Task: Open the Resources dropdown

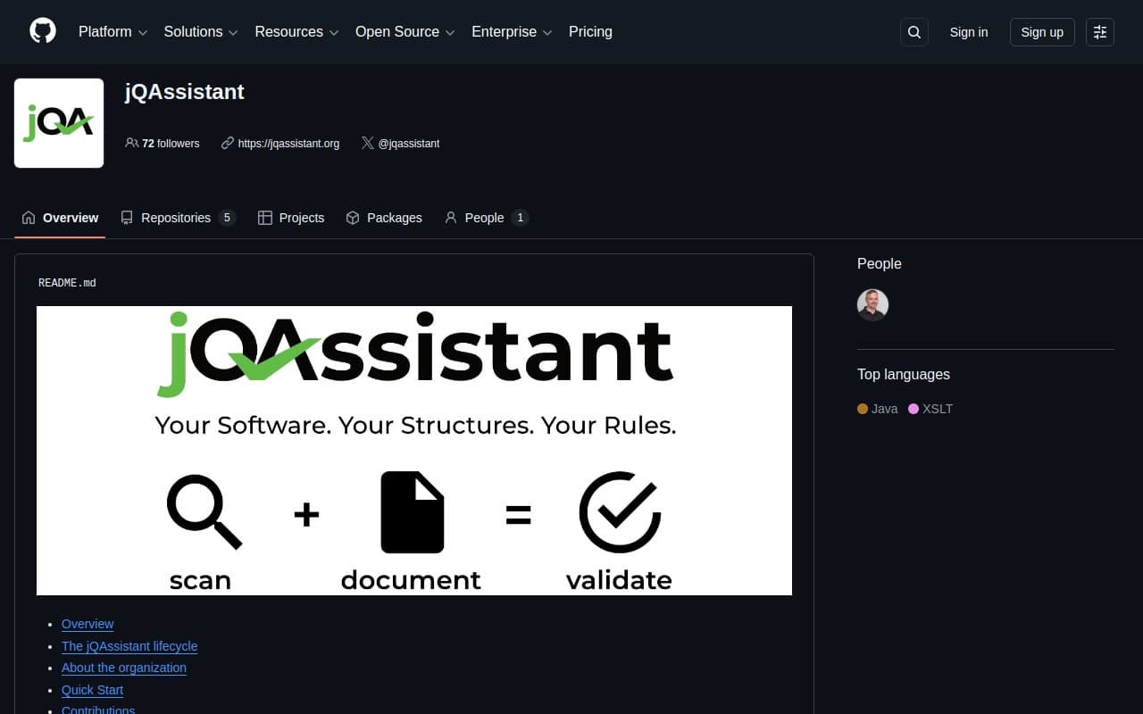Action: [289, 31]
